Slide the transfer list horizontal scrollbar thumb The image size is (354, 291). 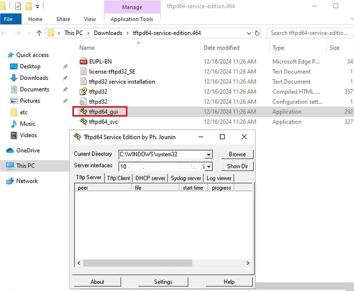(x=137, y=263)
